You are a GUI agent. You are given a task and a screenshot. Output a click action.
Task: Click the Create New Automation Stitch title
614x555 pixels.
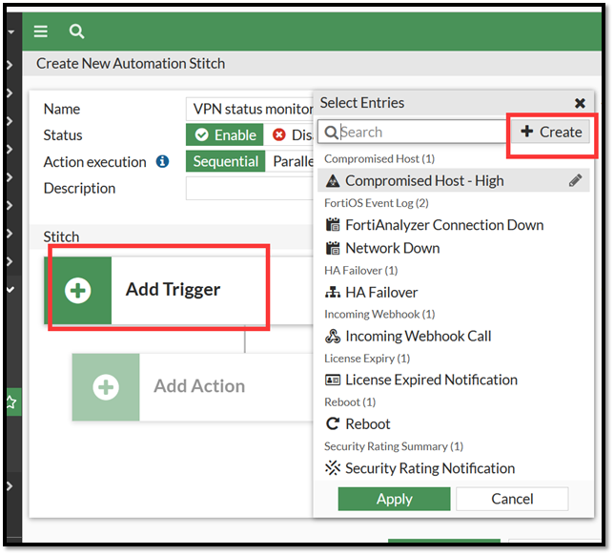click(131, 64)
